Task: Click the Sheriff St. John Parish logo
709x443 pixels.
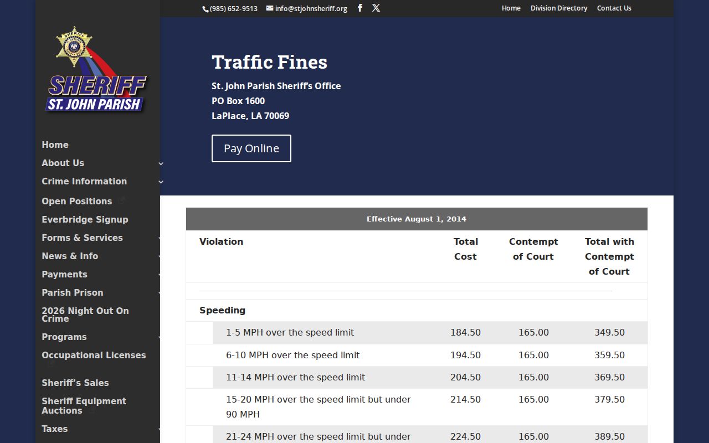Action: click(96, 69)
